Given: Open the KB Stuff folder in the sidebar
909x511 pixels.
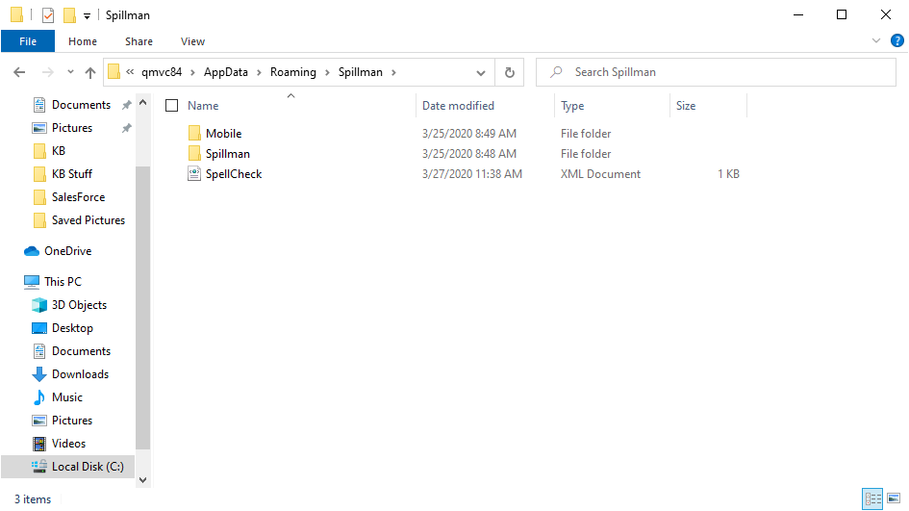Looking at the screenshot, I should 72,174.
